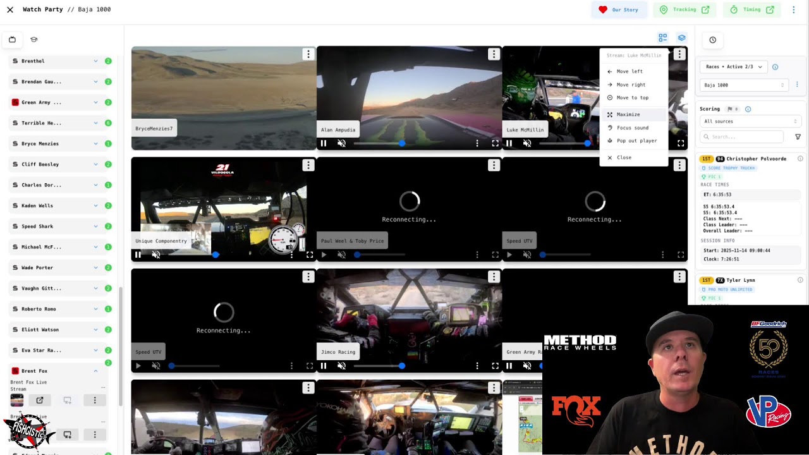This screenshot has height=455, width=809.
Task: Pause the Alan Ampudia stream
Action: 324,143
